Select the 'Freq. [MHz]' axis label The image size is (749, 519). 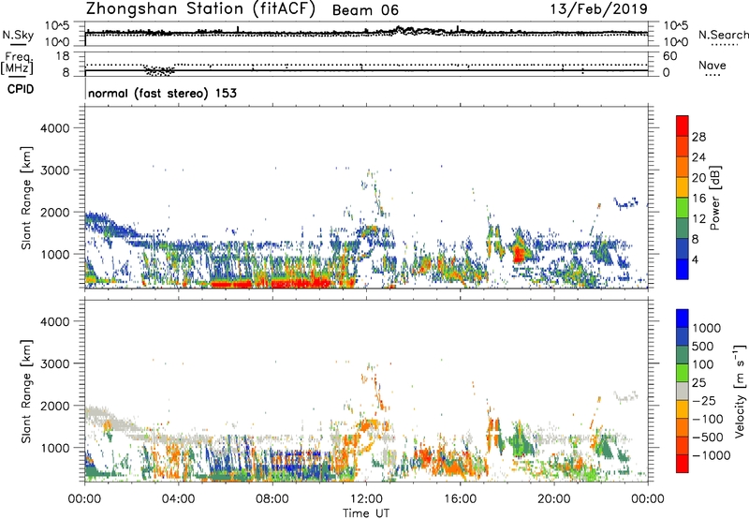point(18,64)
